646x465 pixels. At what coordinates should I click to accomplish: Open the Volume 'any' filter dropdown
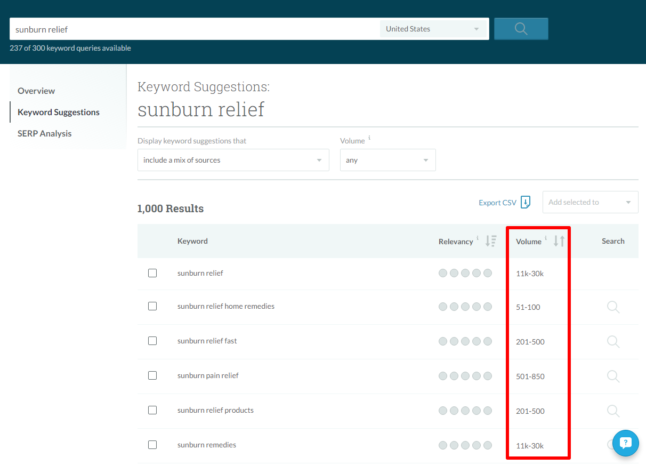pyautogui.click(x=388, y=160)
